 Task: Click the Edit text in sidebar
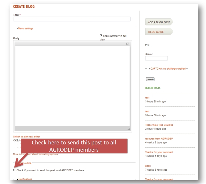pyautogui.click(x=147, y=45)
